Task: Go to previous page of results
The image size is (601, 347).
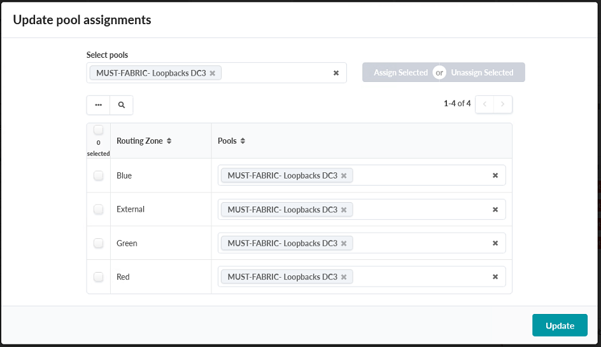Action: coord(484,104)
